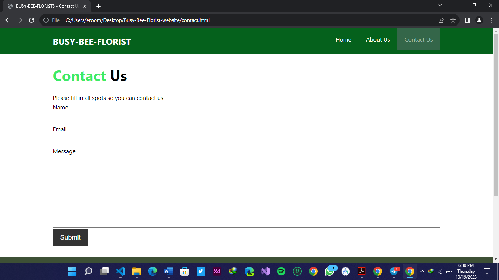The width and height of the screenshot is (499, 280).
Task: Open the Home page link
Action: [x=343, y=39]
